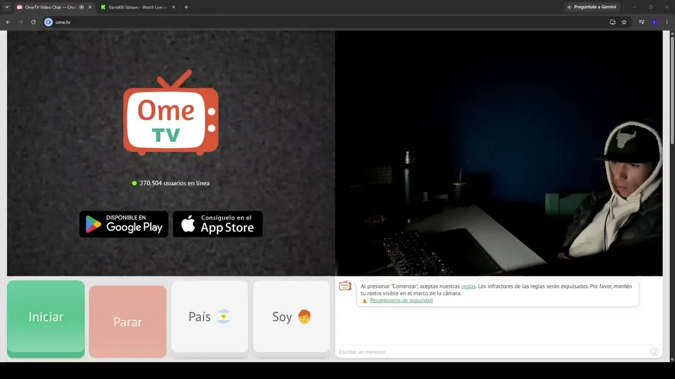Click the 'Pregúntale a Gemini' button
675x379 pixels.
(x=592, y=7)
